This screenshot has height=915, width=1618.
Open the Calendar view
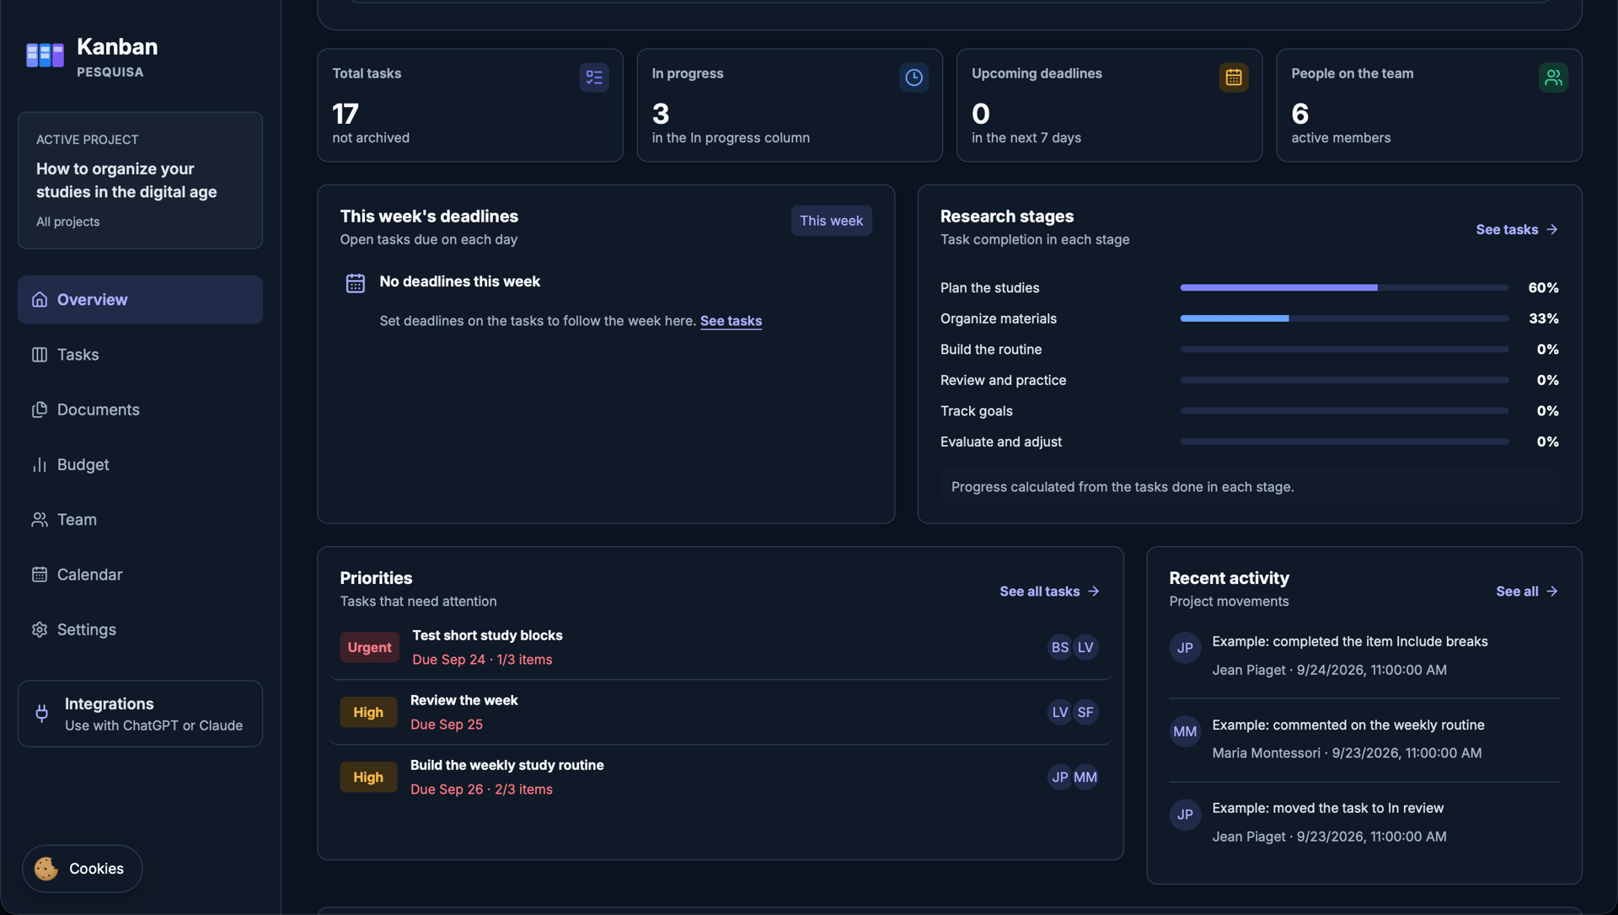(x=140, y=575)
